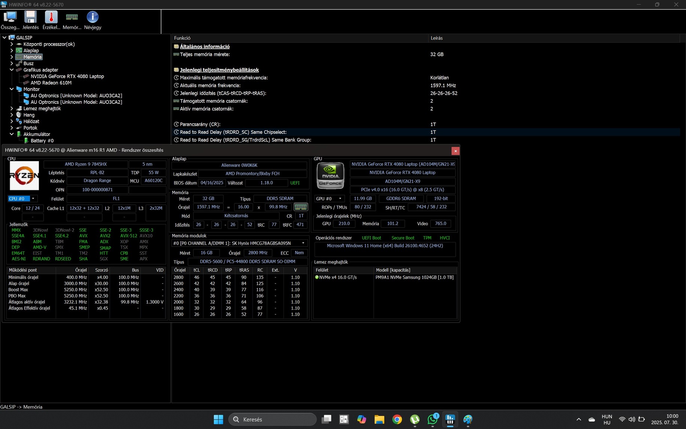
Task: Click the UEFI Boot status label
Action: [371, 238]
